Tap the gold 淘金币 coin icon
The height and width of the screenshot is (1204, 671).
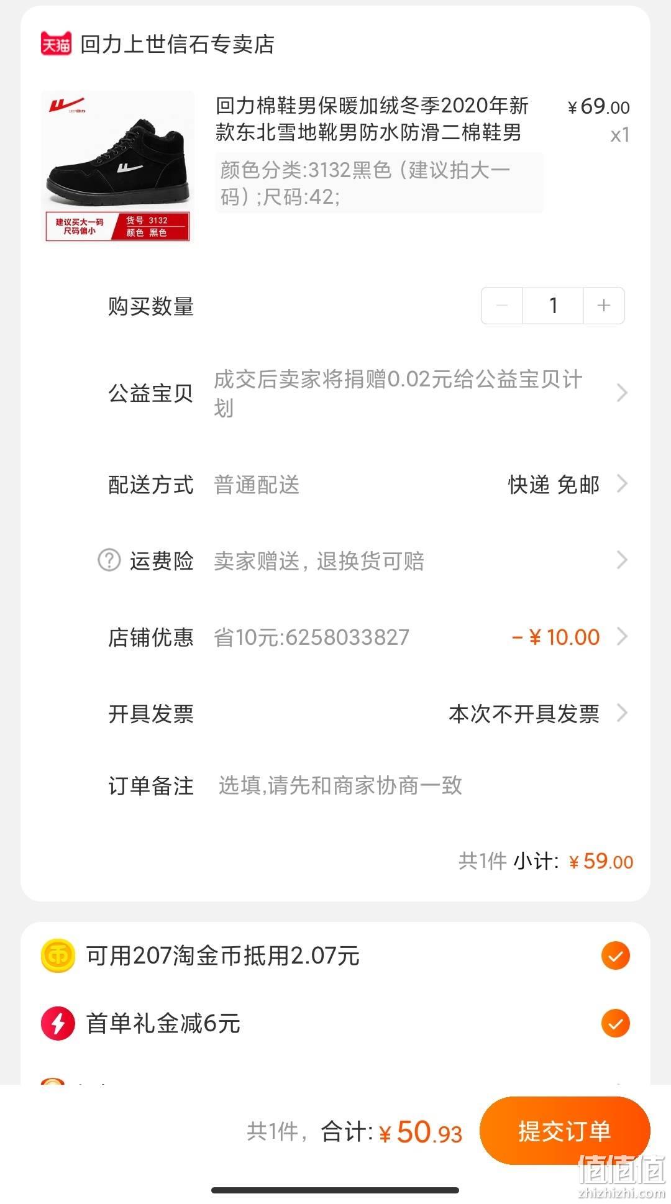coord(58,955)
